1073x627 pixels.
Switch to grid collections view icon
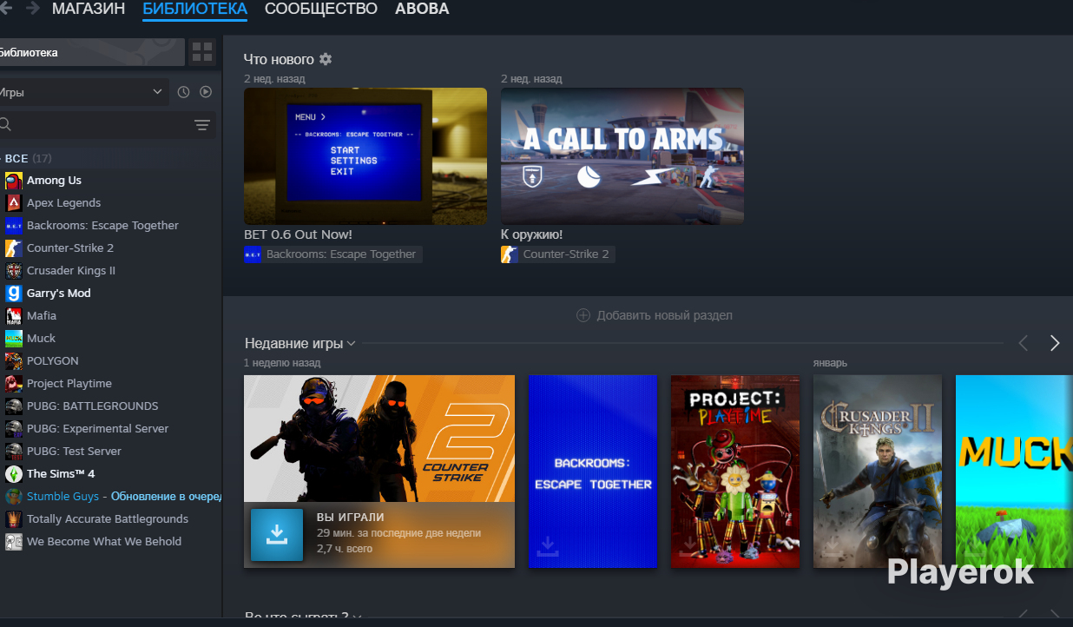pyautogui.click(x=202, y=52)
